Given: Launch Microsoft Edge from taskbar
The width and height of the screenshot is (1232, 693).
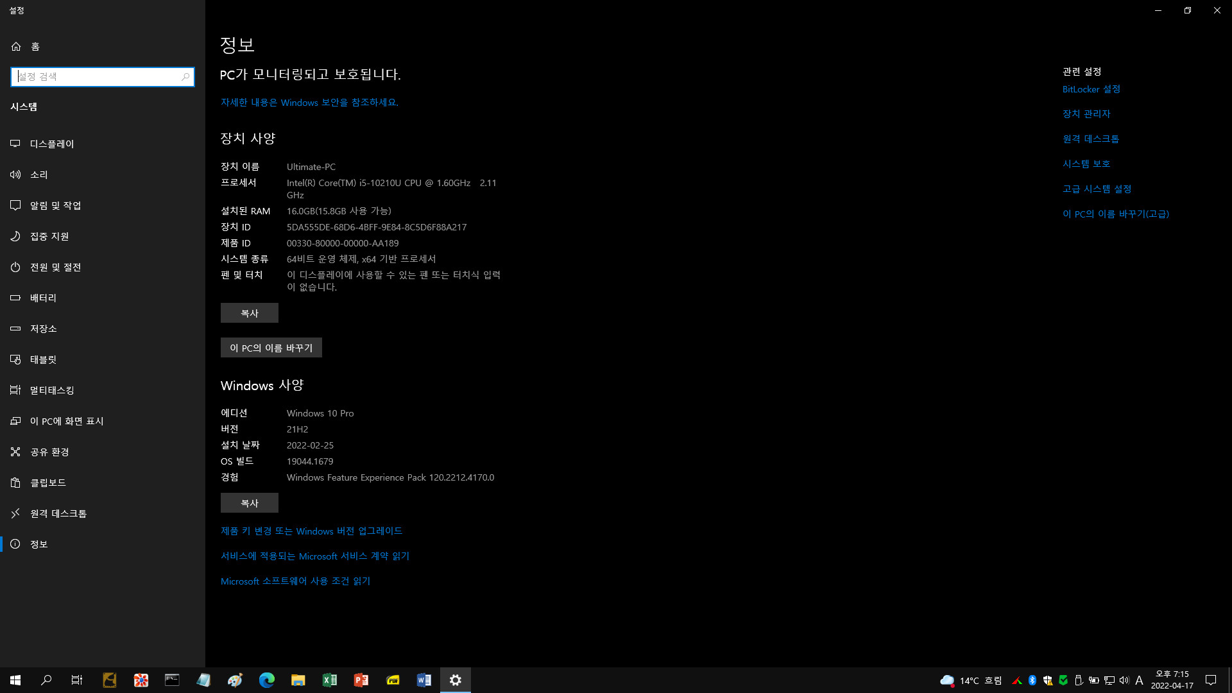Looking at the screenshot, I should tap(266, 680).
